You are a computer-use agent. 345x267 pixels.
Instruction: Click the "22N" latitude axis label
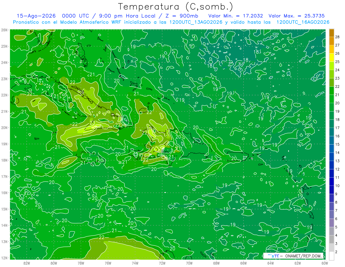coord(4,95)
